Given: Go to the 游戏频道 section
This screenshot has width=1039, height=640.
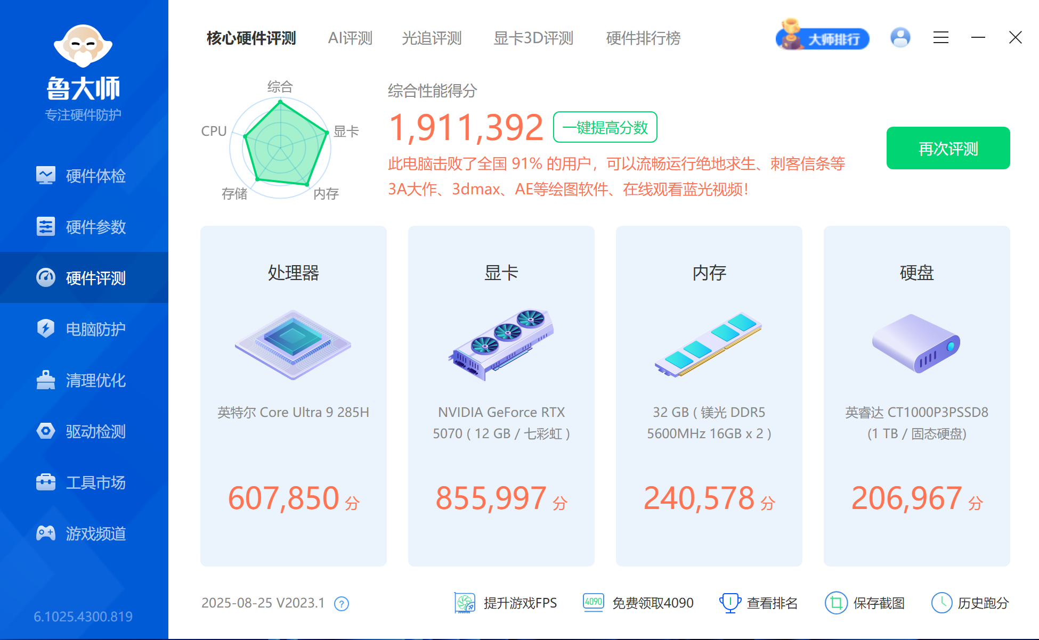Looking at the screenshot, I should tap(84, 534).
